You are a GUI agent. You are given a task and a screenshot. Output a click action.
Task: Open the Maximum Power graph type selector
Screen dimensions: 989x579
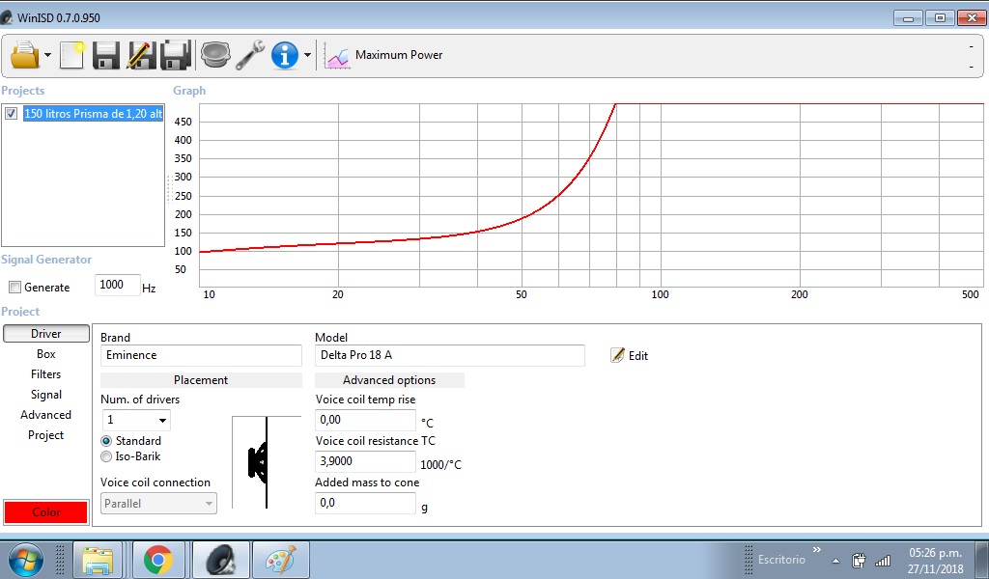pos(399,55)
